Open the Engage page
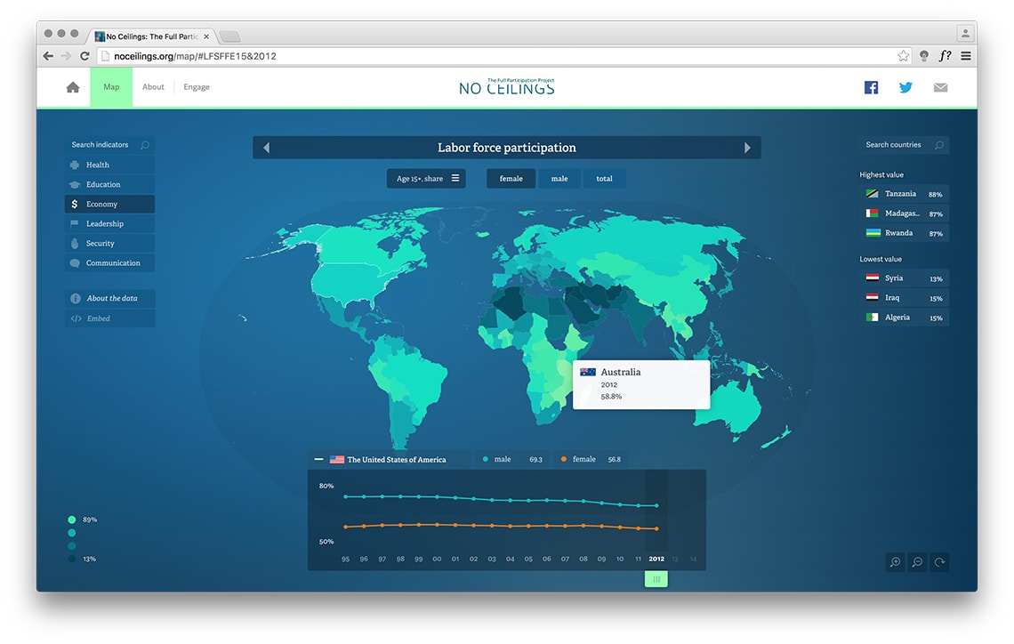Image resolution: width=1014 pixels, height=644 pixels. click(197, 86)
